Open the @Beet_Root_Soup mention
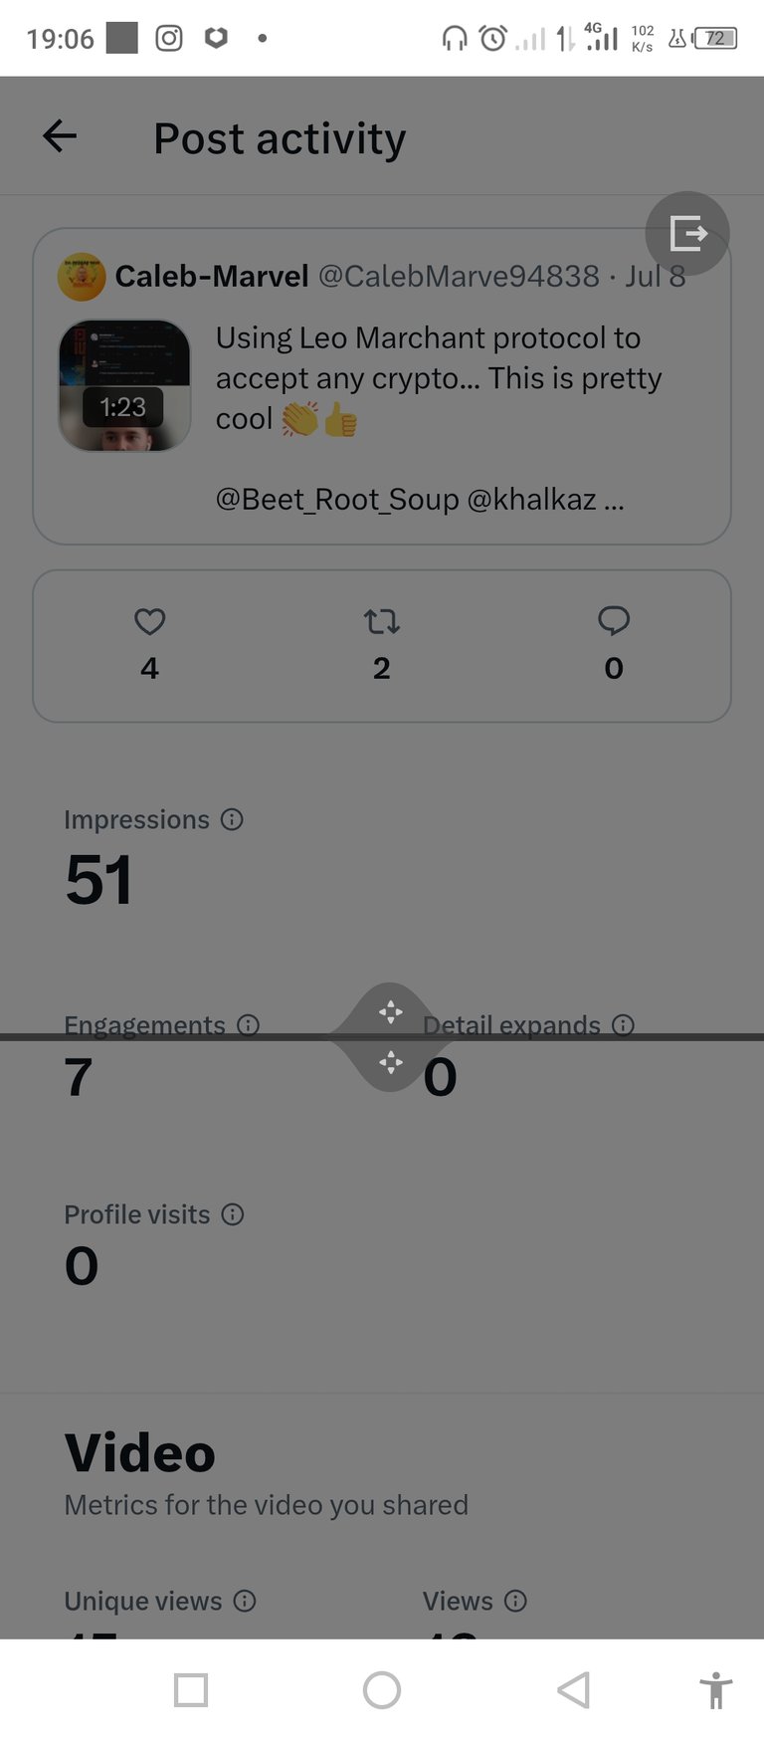 click(337, 499)
